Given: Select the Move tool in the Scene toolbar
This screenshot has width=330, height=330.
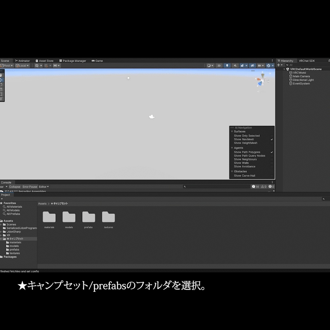Looking at the screenshot, I should pyautogui.click(x=1, y=80).
